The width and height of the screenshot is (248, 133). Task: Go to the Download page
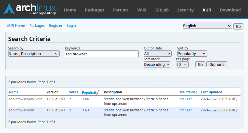pyautogui.click(x=230, y=10)
